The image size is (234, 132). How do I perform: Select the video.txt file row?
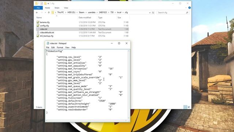pyautogui.click(x=82, y=29)
